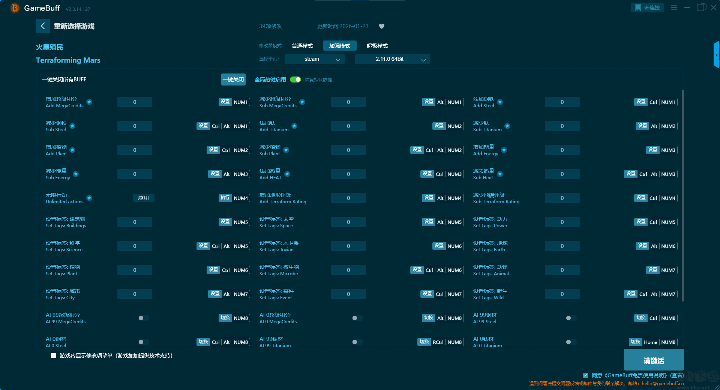
Task: Click the star beside Unlimited actions
Action: click(89, 198)
